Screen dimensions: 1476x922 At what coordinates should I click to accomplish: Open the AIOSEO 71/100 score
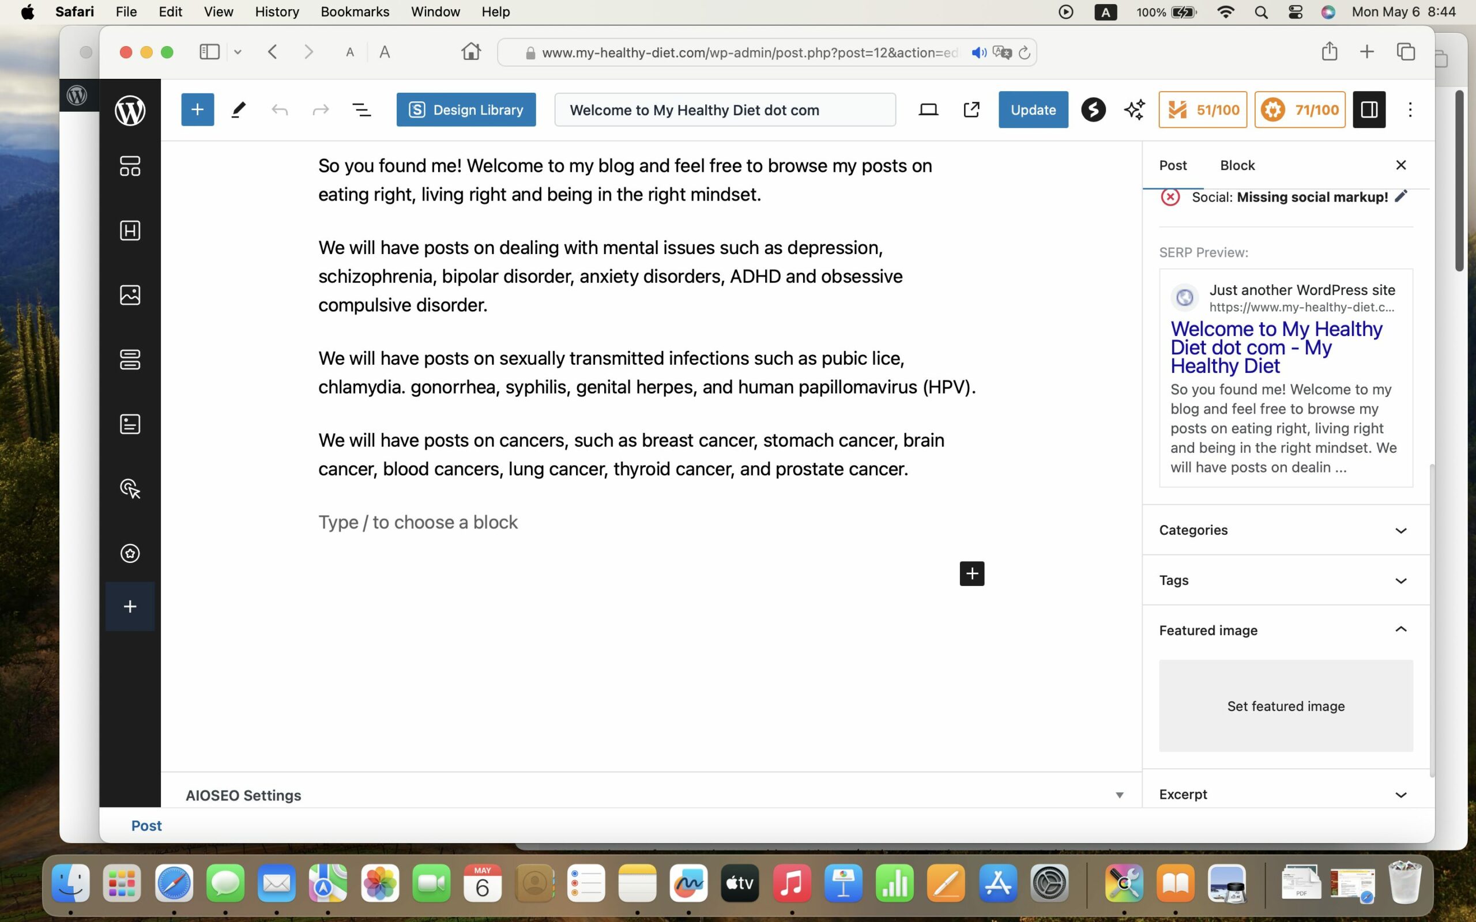pyautogui.click(x=1300, y=109)
